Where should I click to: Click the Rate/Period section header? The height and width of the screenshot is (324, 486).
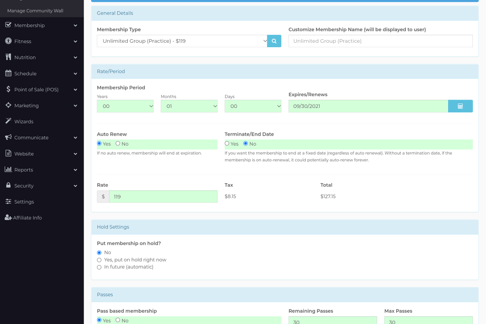click(x=285, y=71)
